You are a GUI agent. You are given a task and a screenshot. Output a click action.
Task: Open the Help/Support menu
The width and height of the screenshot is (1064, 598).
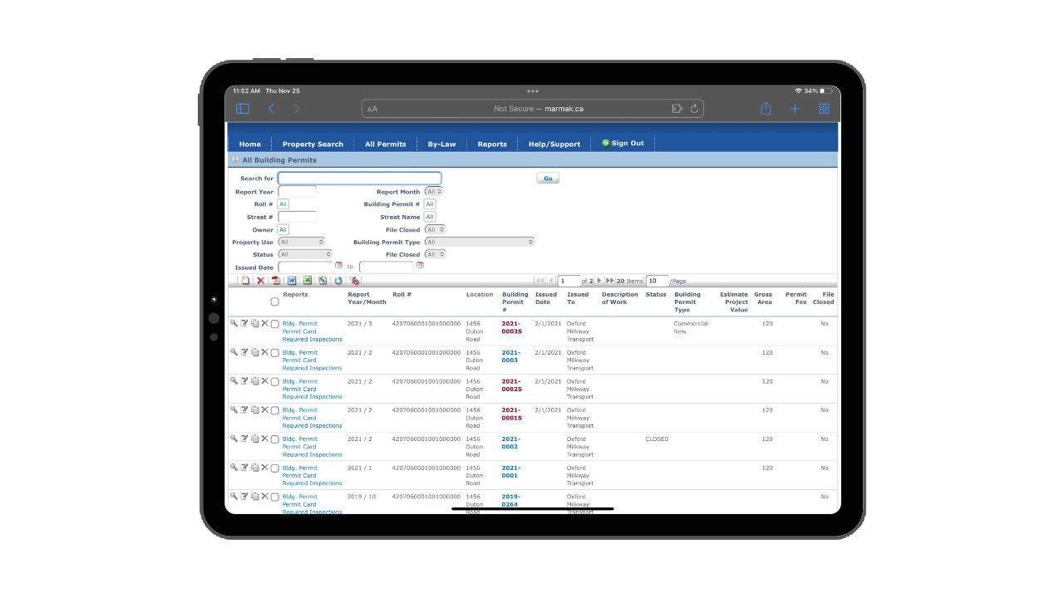tap(554, 144)
